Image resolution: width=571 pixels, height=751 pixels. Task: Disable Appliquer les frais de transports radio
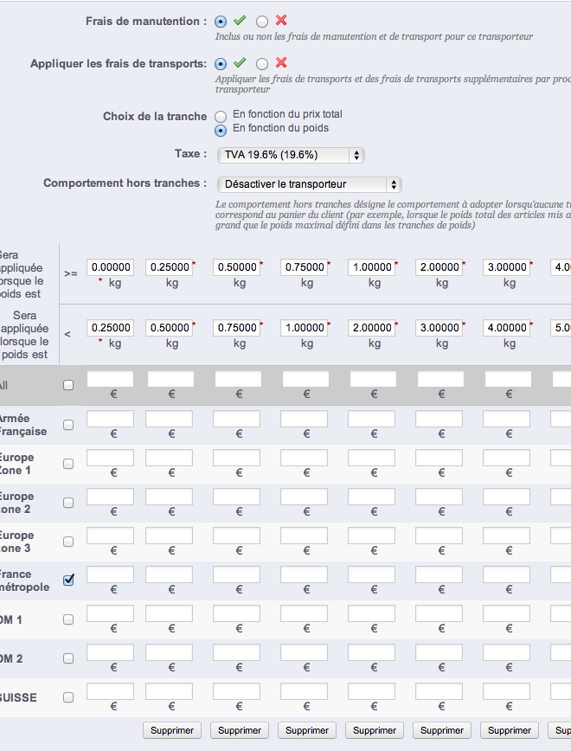[262, 64]
